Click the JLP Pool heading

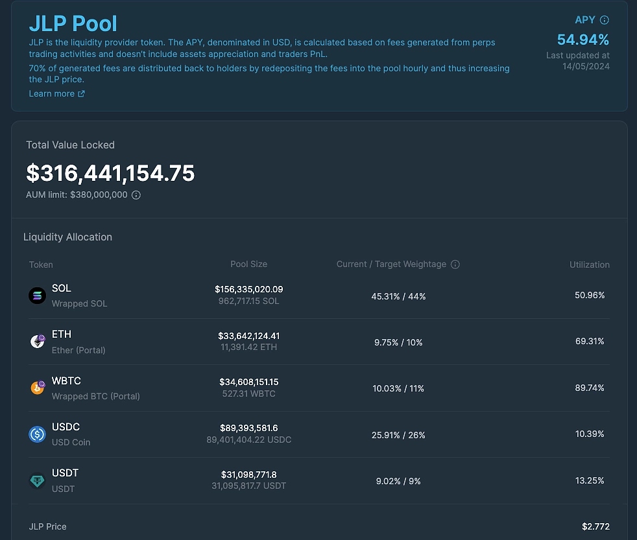[x=73, y=23]
